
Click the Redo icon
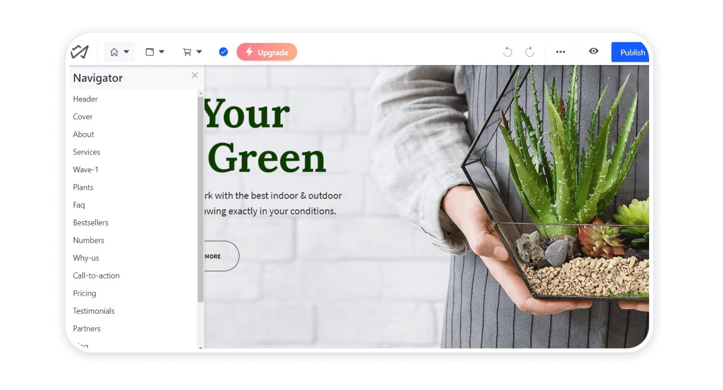point(530,52)
